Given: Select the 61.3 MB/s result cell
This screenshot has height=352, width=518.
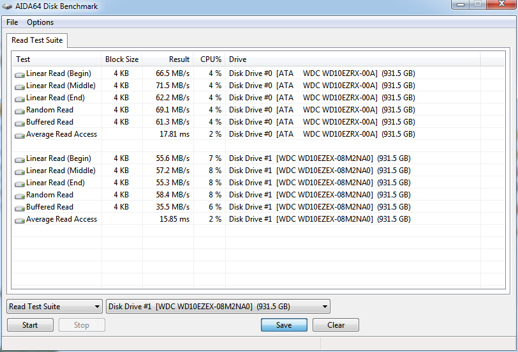Looking at the screenshot, I should click(x=172, y=122).
